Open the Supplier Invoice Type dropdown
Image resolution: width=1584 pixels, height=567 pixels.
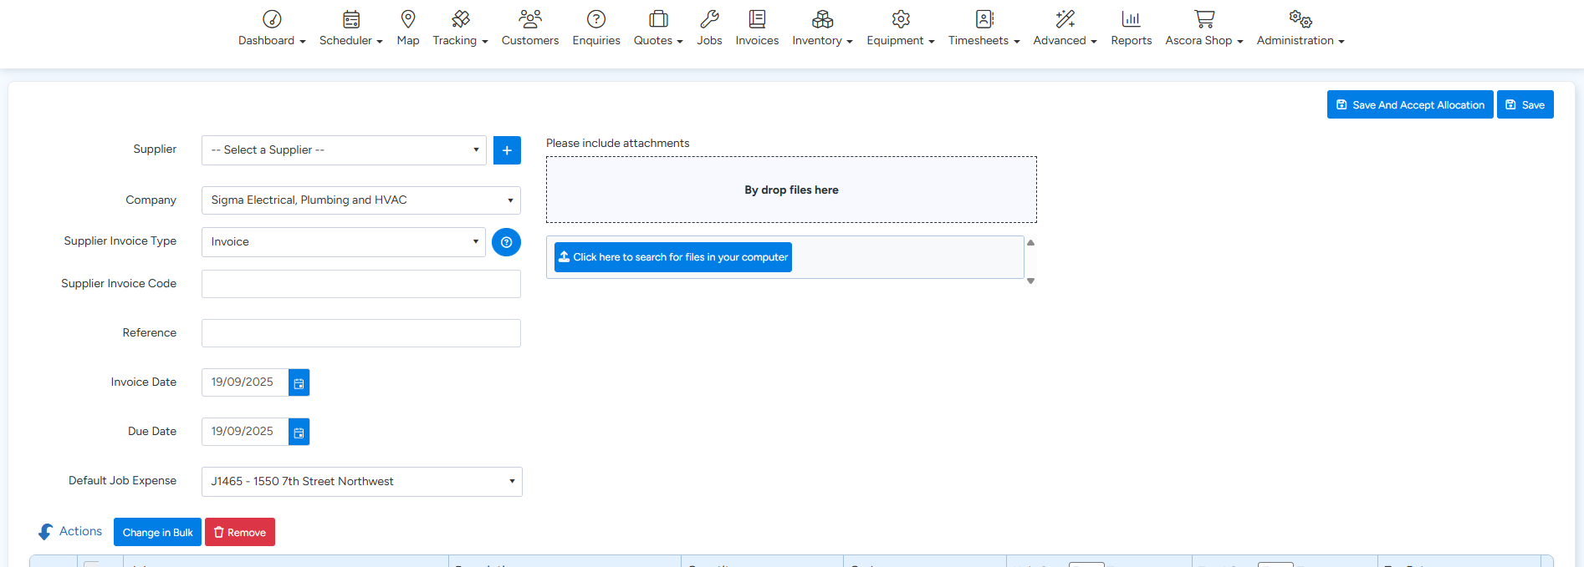(x=344, y=242)
